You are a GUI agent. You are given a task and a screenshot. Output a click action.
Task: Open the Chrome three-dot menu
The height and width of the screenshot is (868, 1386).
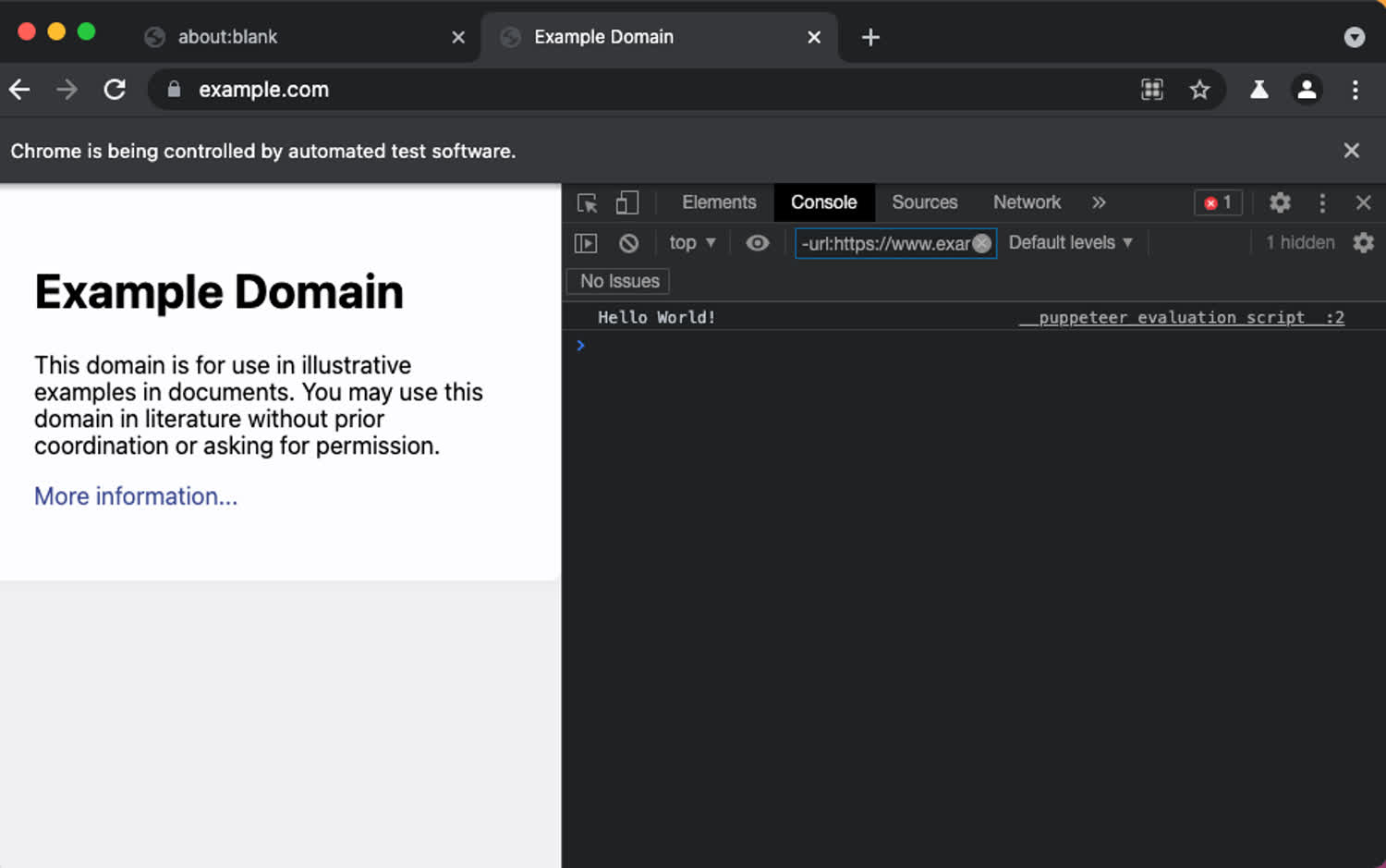tap(1355, 90)
